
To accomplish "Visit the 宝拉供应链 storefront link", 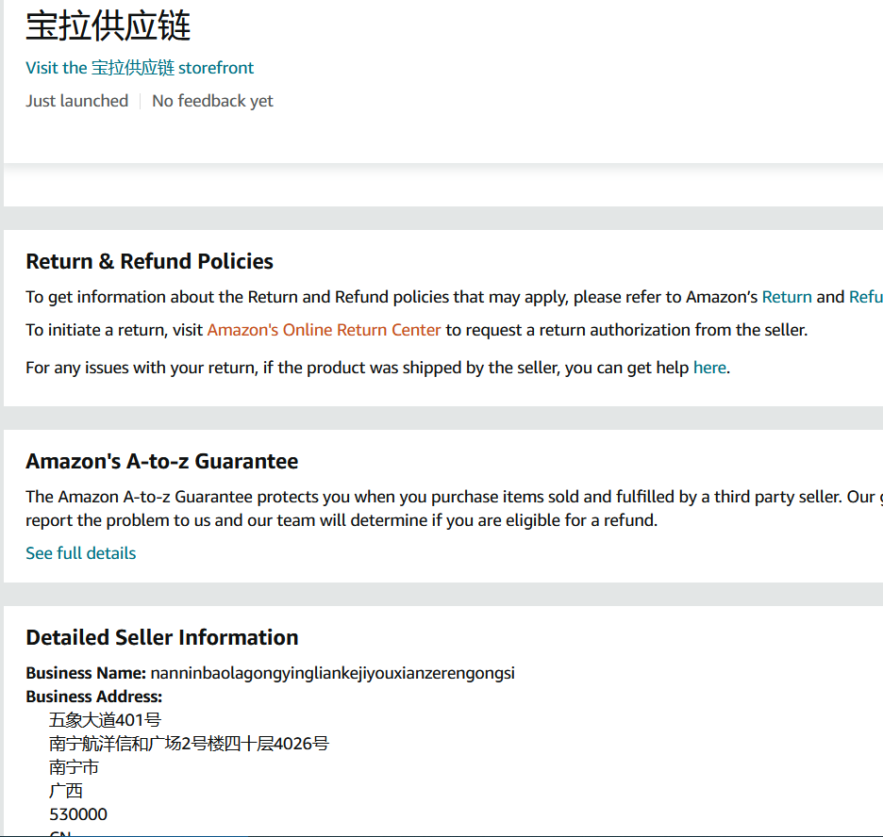I will point(140,68).
